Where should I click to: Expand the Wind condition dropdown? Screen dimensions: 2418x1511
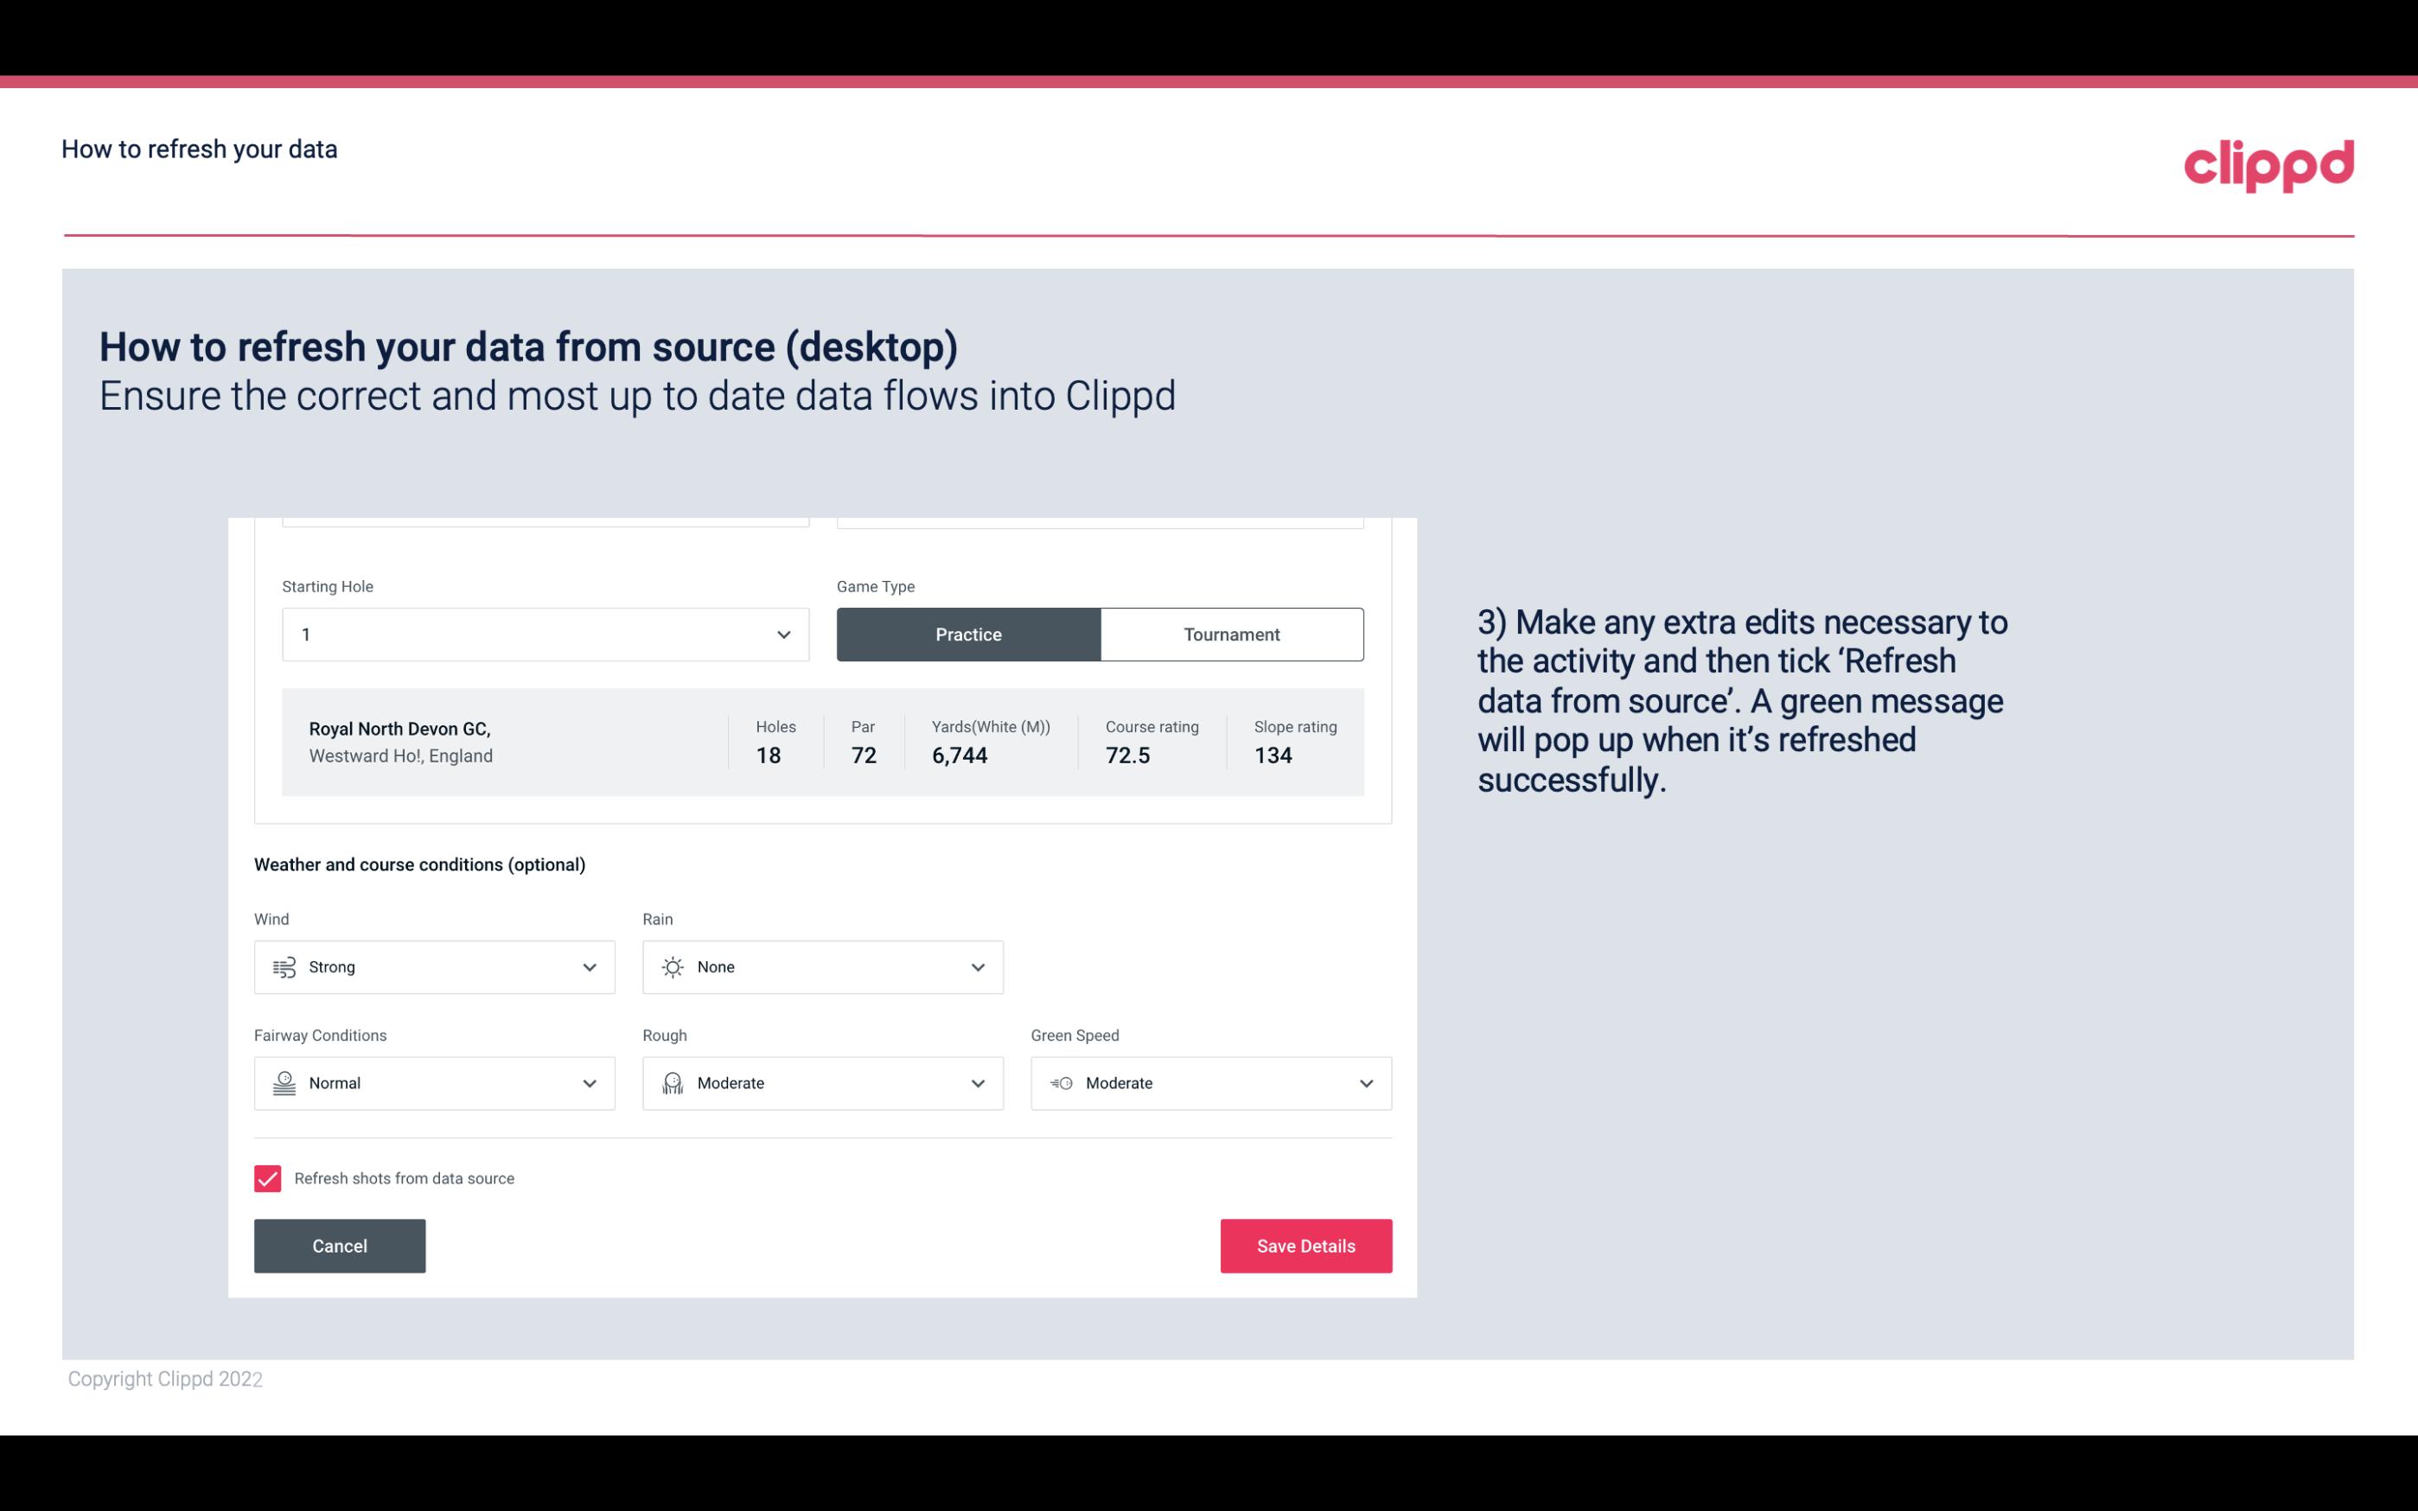pyautogui.click(x=587, y=966)
